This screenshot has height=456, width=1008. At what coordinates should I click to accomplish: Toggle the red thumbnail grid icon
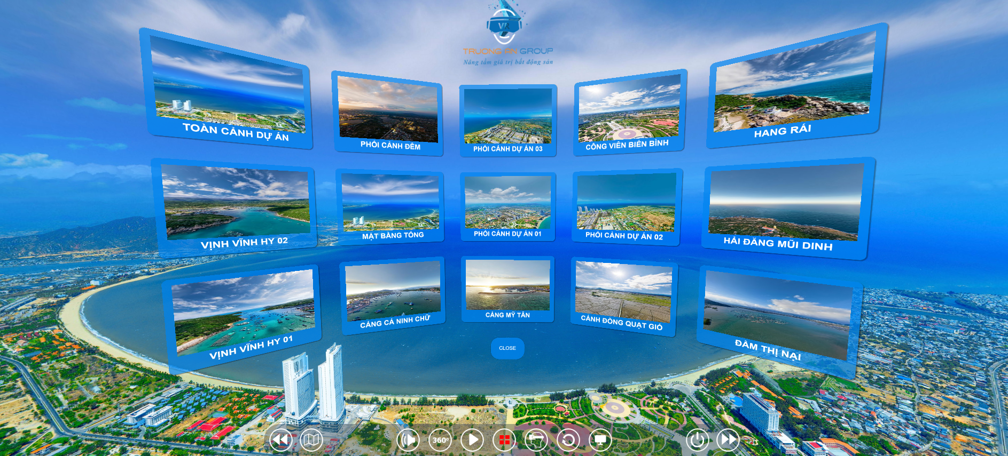coord(504,440)
